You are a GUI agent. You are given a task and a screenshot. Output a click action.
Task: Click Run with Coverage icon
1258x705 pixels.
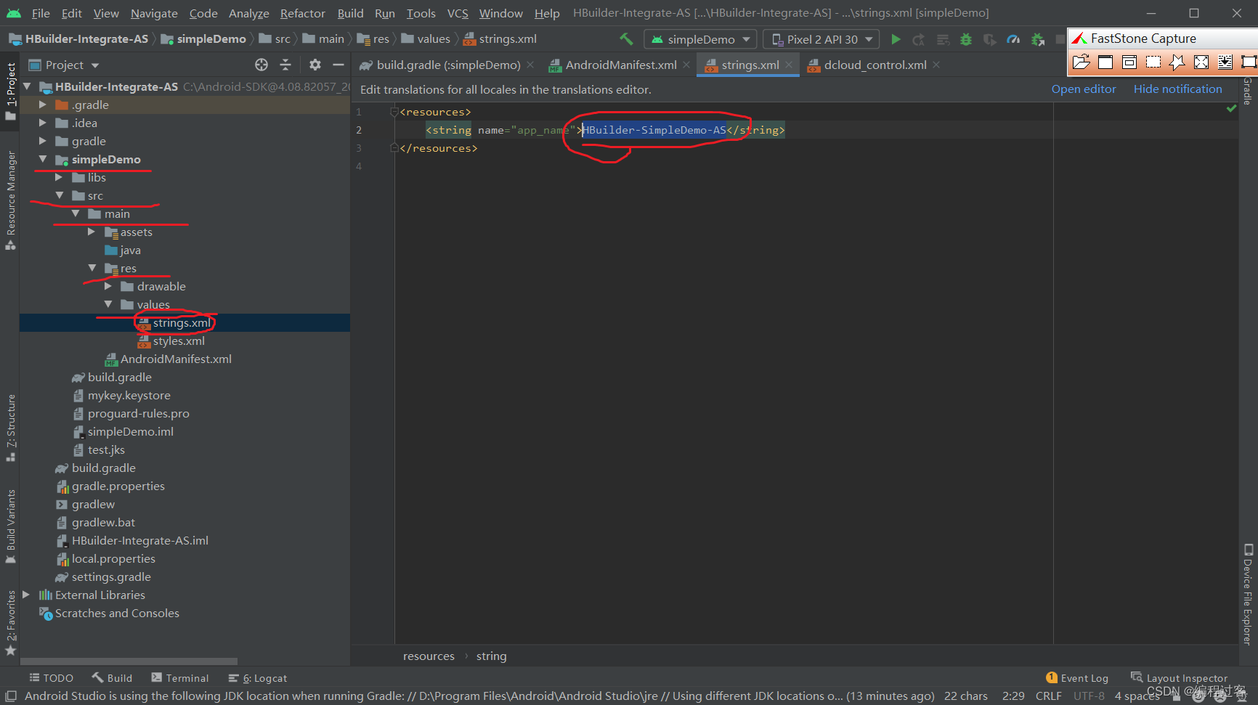[x=989, y=39]
